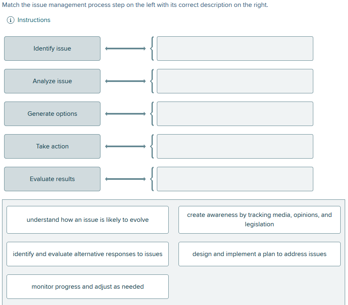Image resolution: width=348 pixels, height=305 pixels.
Task: Select the Generate options step tile
Action: [x=52, y=113]
